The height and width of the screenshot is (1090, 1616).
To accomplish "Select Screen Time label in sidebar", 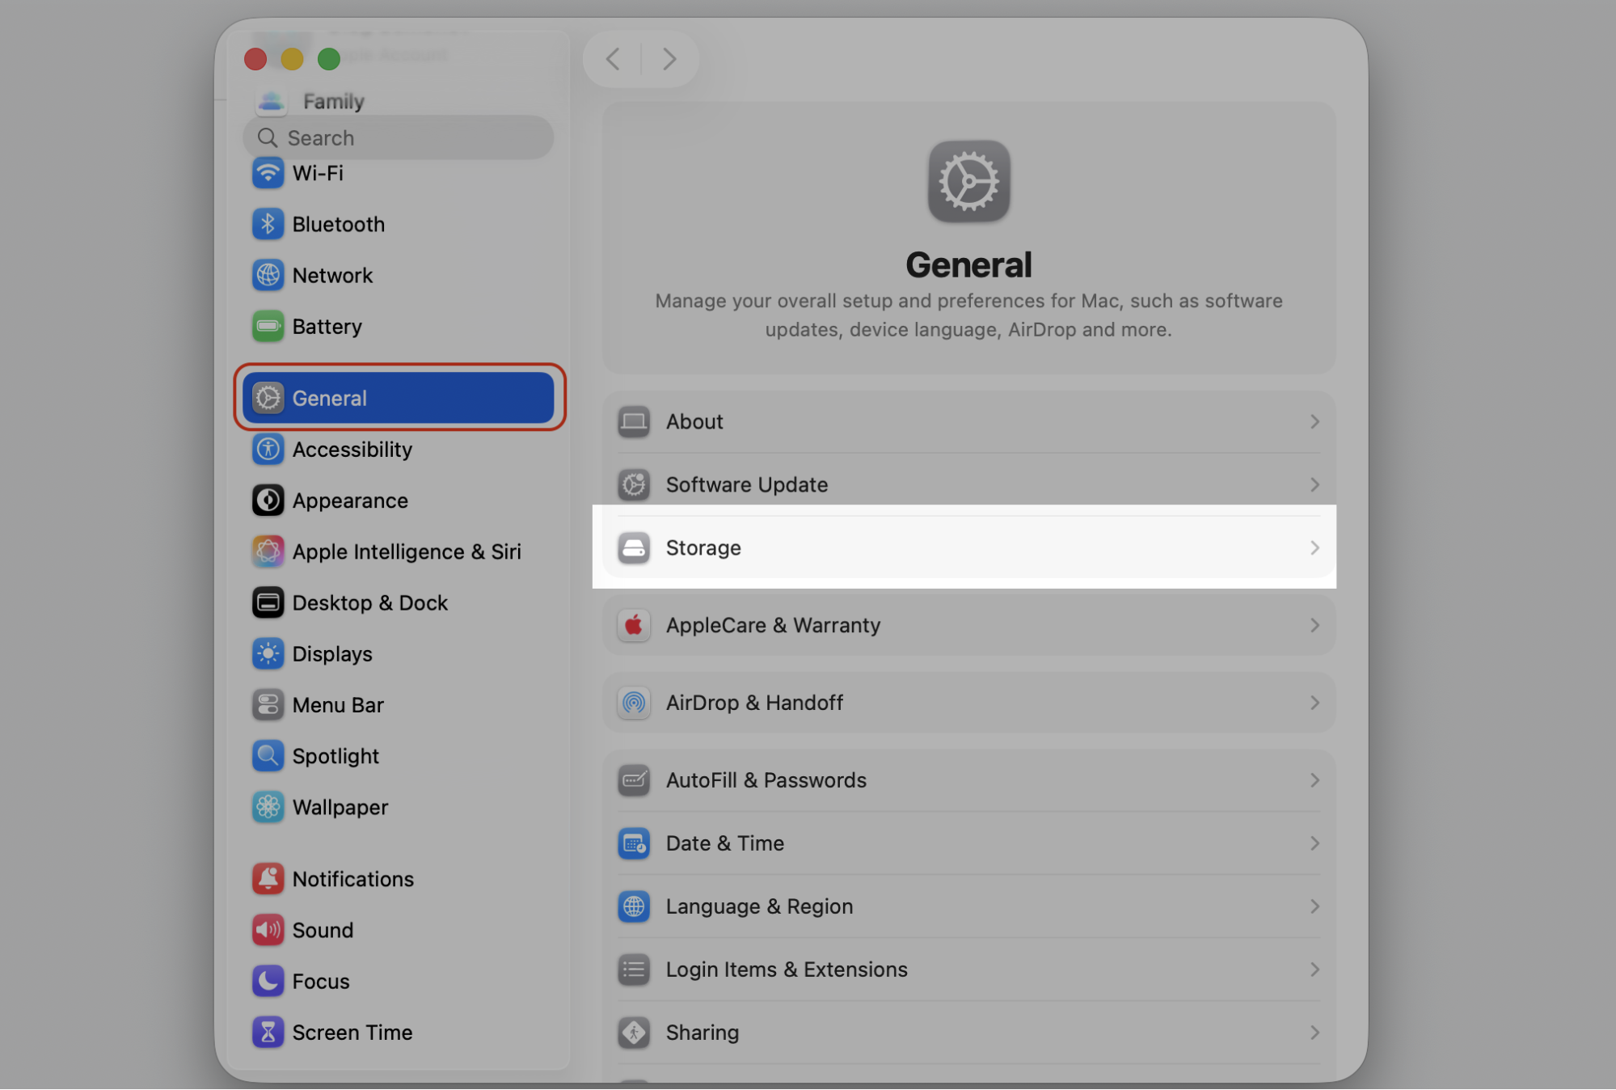I will click(352, 1033).
